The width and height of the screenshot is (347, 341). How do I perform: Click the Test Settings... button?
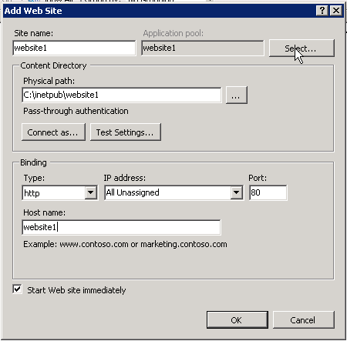126,132
